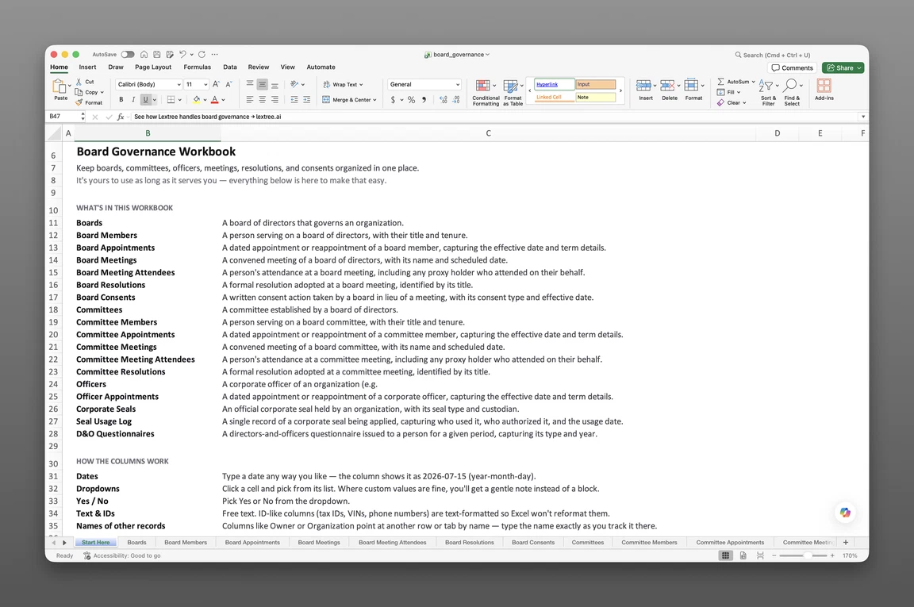Click the Align Top icon
The width and height of the screenshot is (914, 607).
[x=249, y=85]
